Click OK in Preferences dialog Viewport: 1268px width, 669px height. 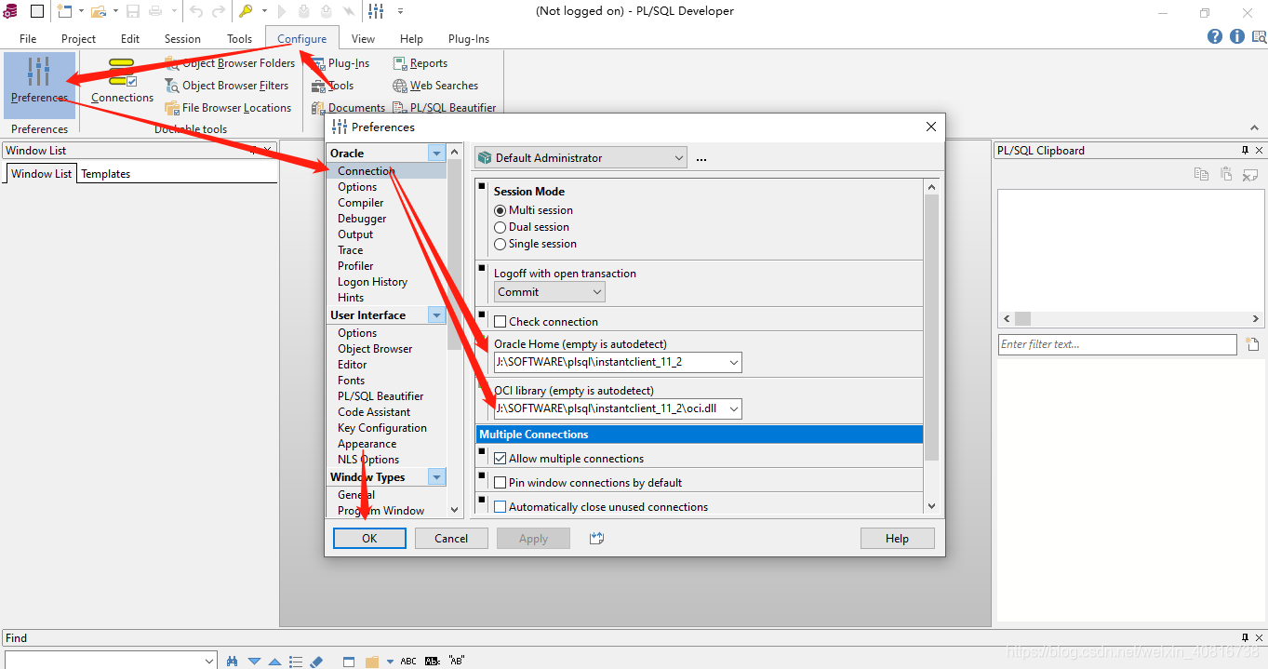(369, 538)
